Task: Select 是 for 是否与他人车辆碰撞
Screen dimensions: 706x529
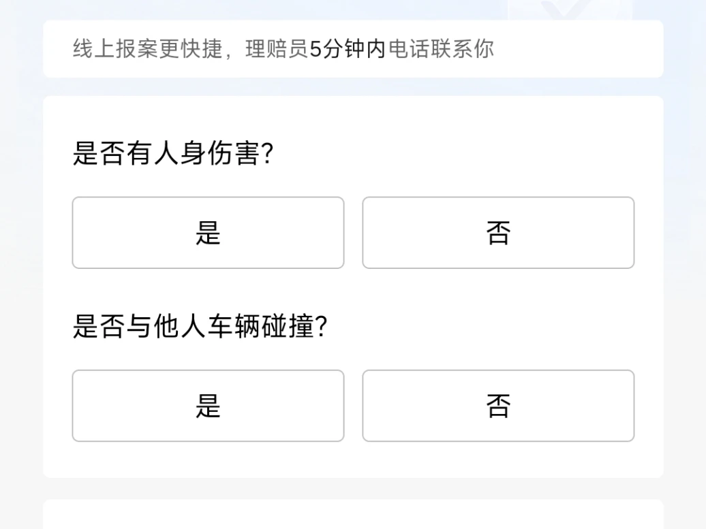Action: click(208, 406)
